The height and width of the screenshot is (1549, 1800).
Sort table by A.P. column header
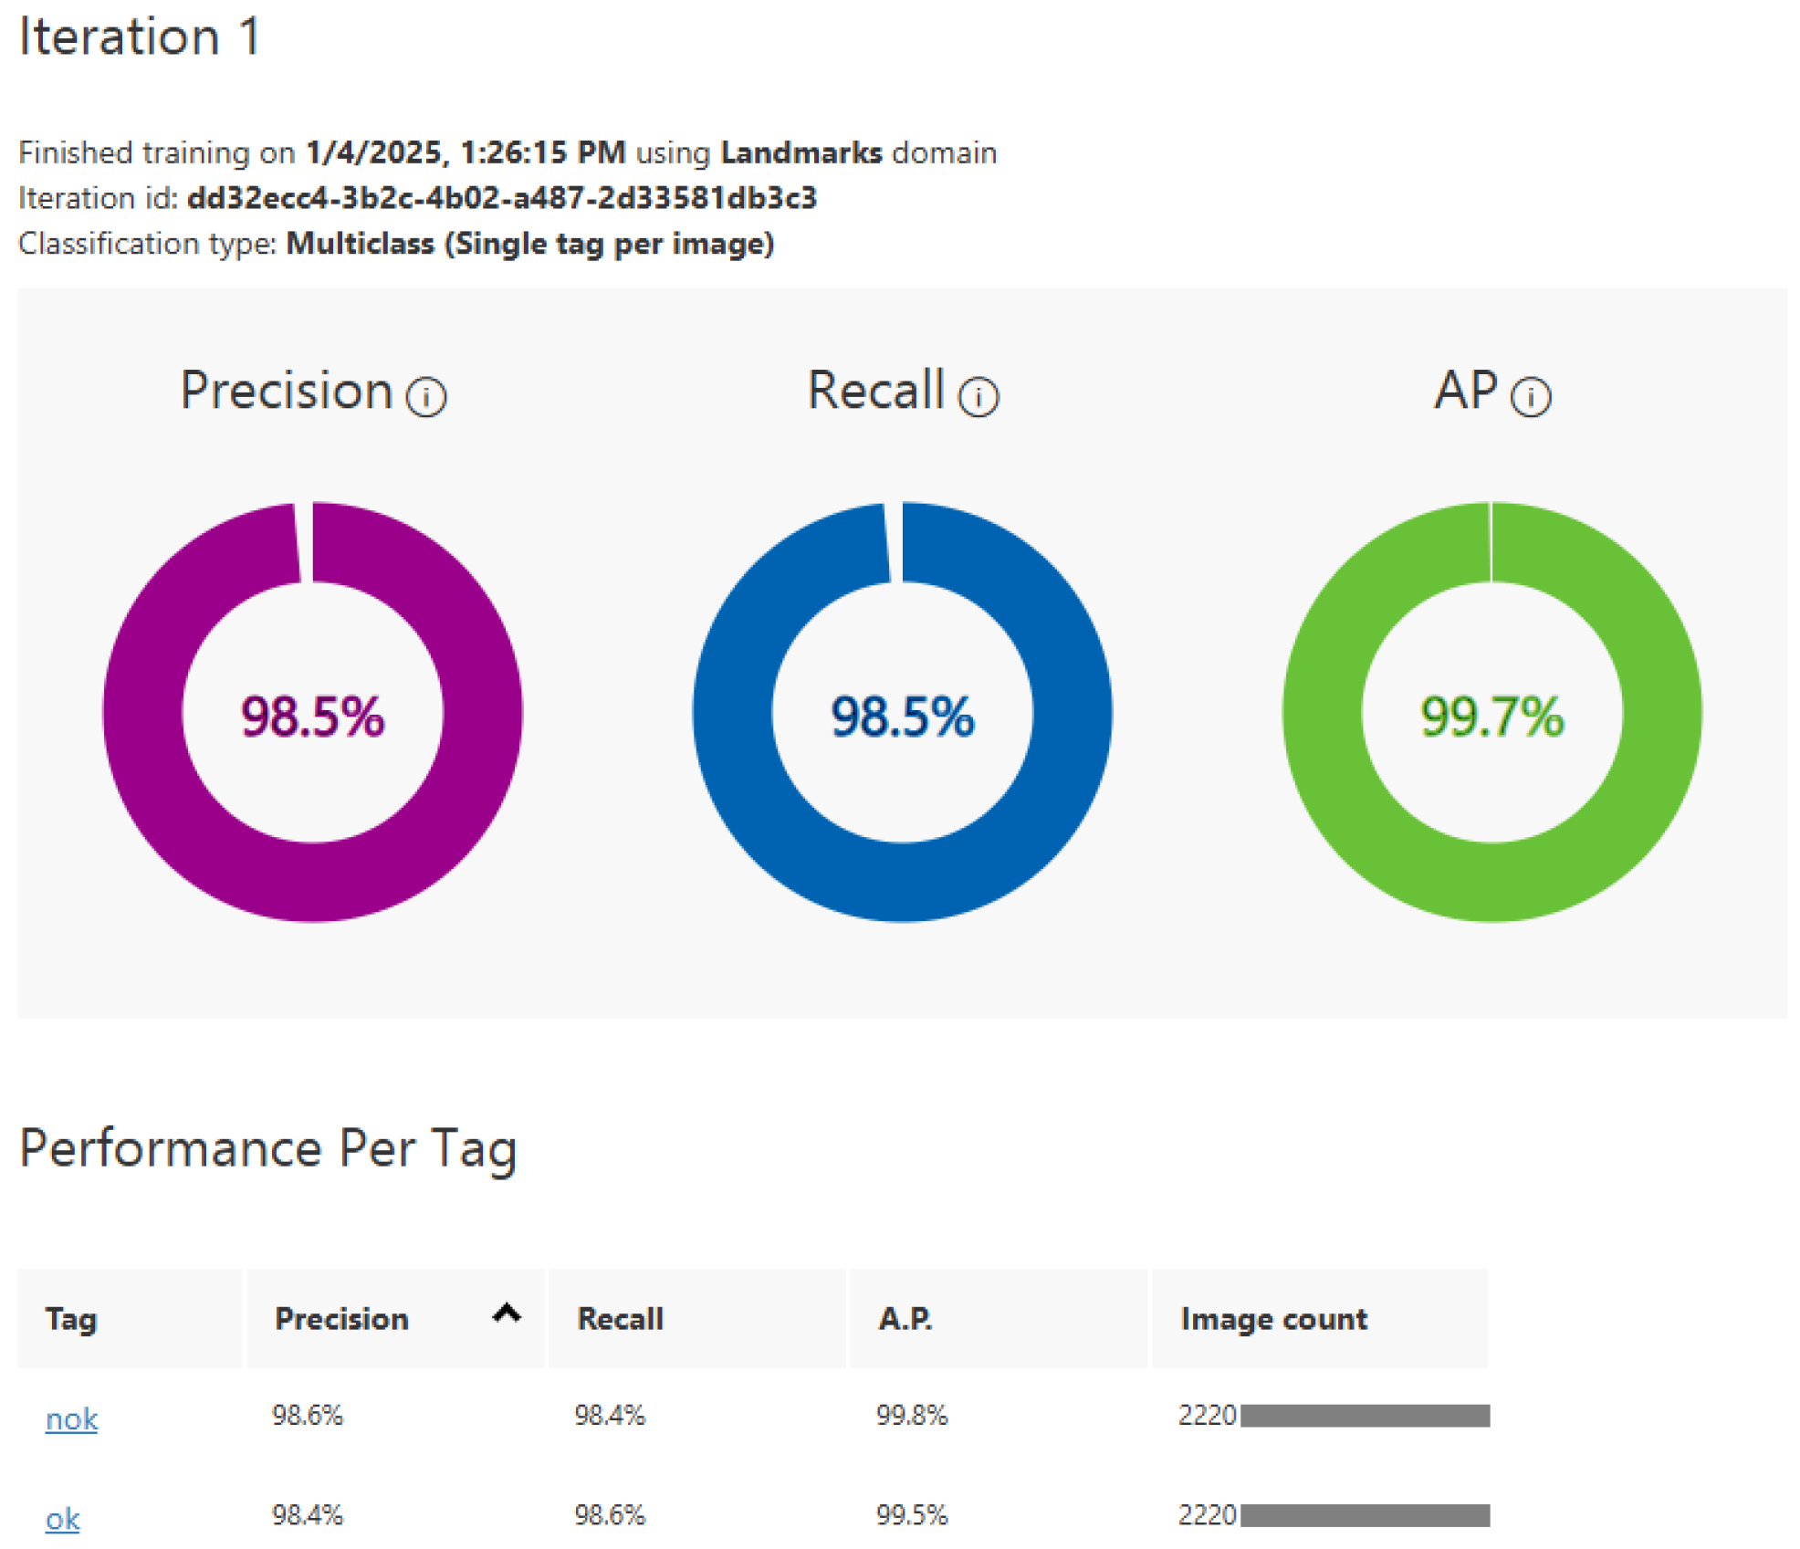click(x=905, y=1319)
